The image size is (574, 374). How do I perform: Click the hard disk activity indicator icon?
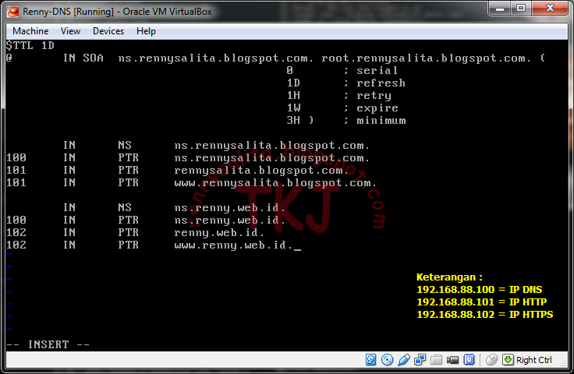pyautogui.click(x=370, y=360)
